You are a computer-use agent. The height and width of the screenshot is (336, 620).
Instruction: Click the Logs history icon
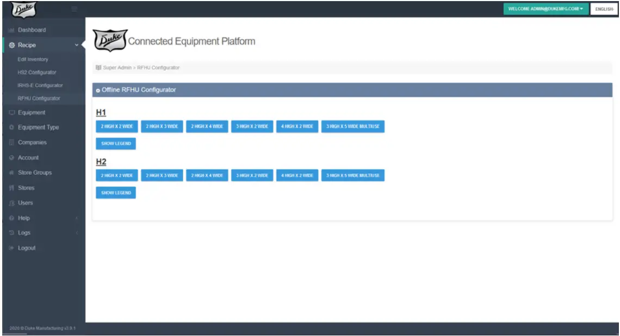point(11,233)
